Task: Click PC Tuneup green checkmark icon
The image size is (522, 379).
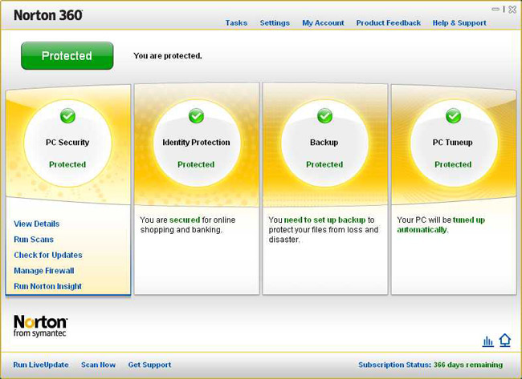Action: [453, 116]
